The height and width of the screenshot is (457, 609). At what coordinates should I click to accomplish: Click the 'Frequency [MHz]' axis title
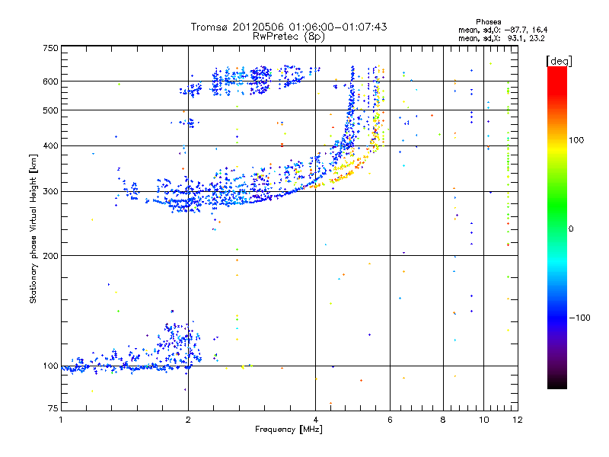[x=289, y=430]
